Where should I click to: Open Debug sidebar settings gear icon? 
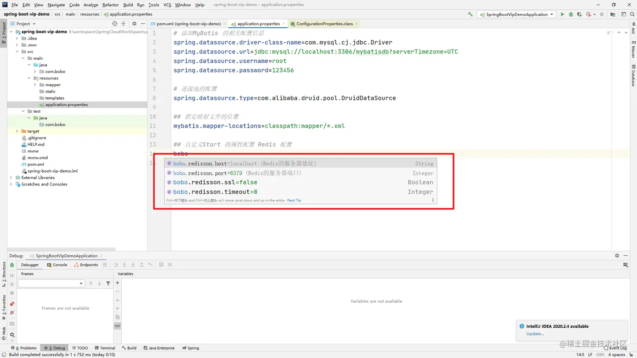[x=12, y=335]
